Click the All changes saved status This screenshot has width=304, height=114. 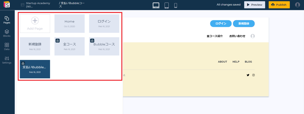[229, 5]
